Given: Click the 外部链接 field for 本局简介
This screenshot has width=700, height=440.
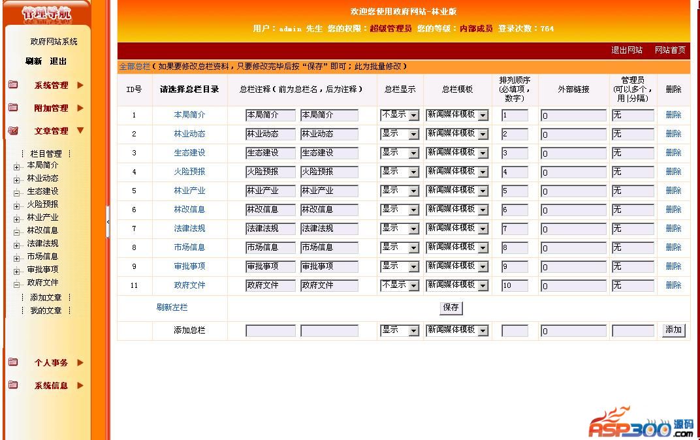Looking at the screenshot, I should [x=573, y=116].
